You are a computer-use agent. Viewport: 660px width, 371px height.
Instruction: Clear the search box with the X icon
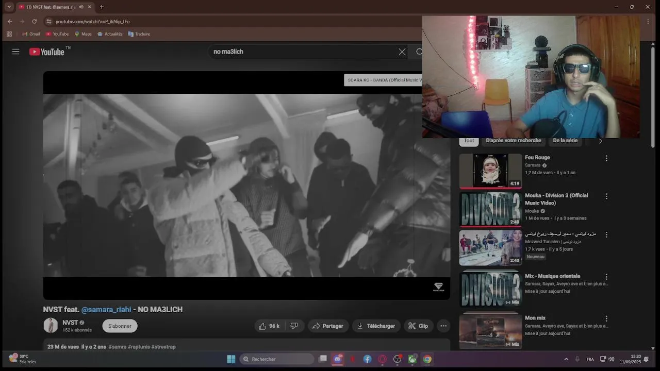pyautogui.click(x=402, y=52)
